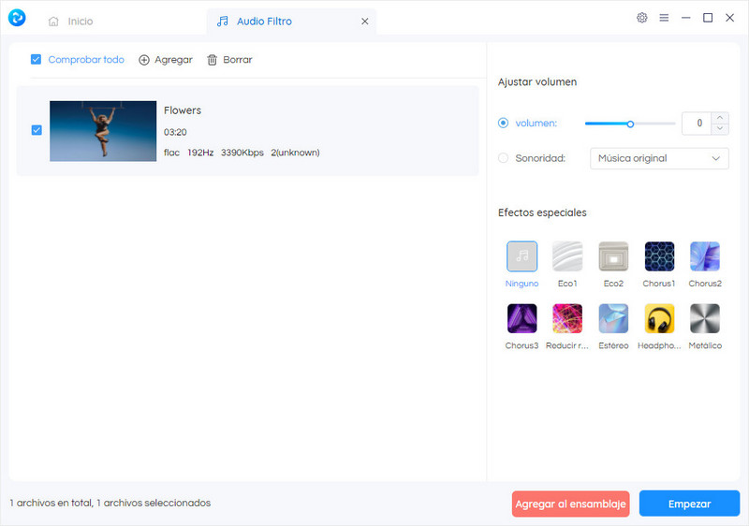Toggle the Comprobar todo checkbox
The image size is (749, 526).
(x=36, y=60)
